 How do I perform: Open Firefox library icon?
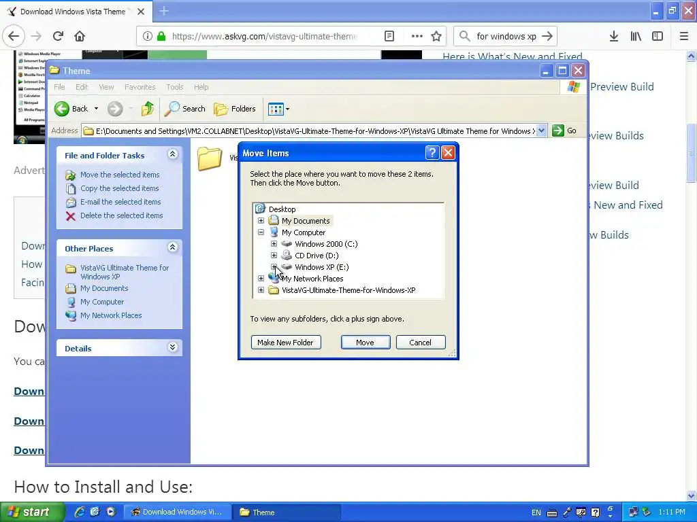pyautogui.click(x=636, y=37)
